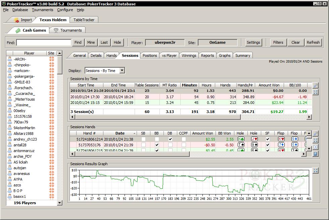Toggle CCPF checkbox for hand 5172418061214
The height and width of the screenshot is (220, 329).
click(184, 139)
